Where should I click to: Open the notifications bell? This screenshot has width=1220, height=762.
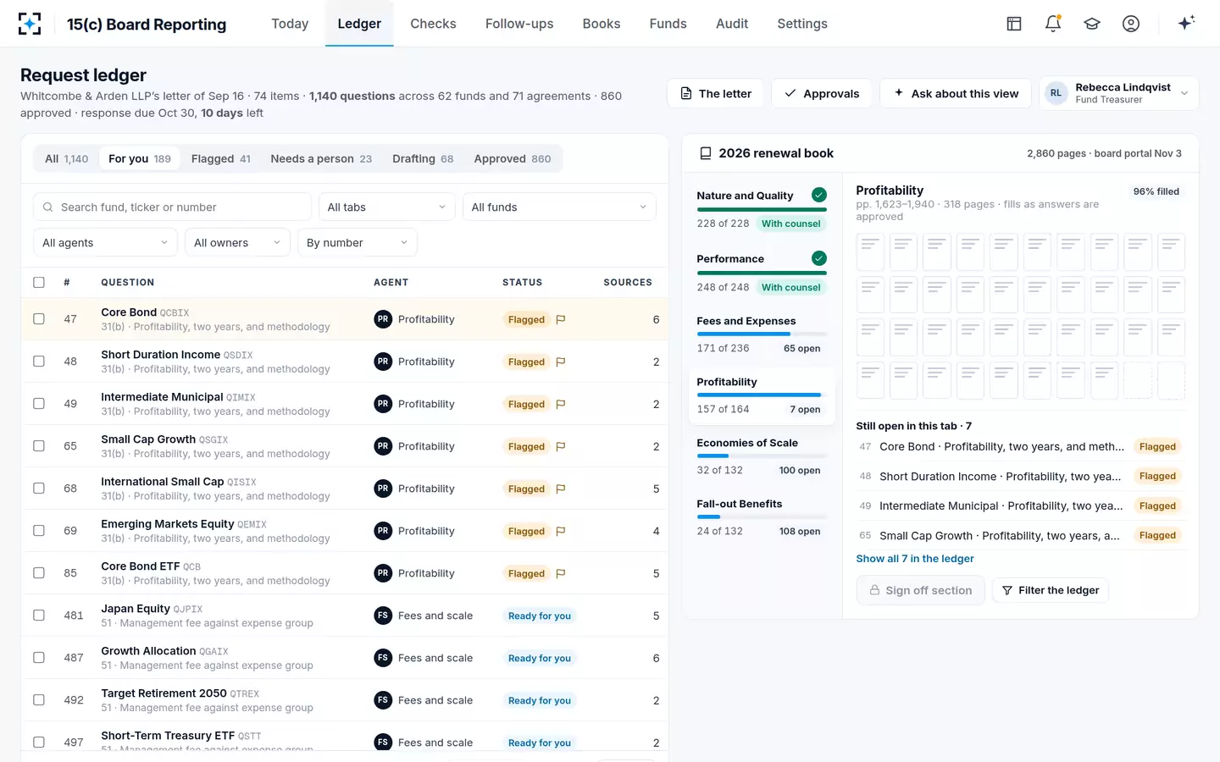(x=1053, y=24)
